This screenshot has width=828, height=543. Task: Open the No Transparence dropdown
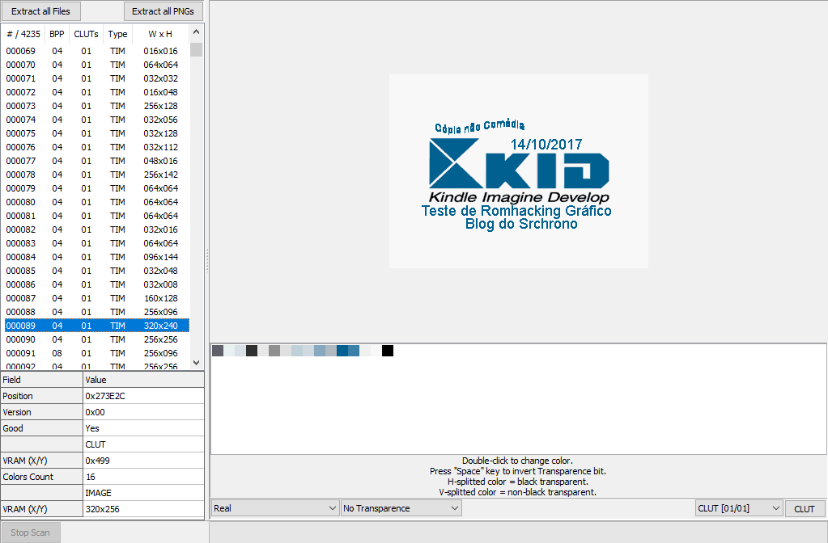tap(401, 508)
